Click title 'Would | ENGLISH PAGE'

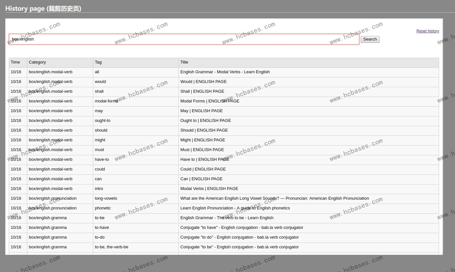point(203,82)
